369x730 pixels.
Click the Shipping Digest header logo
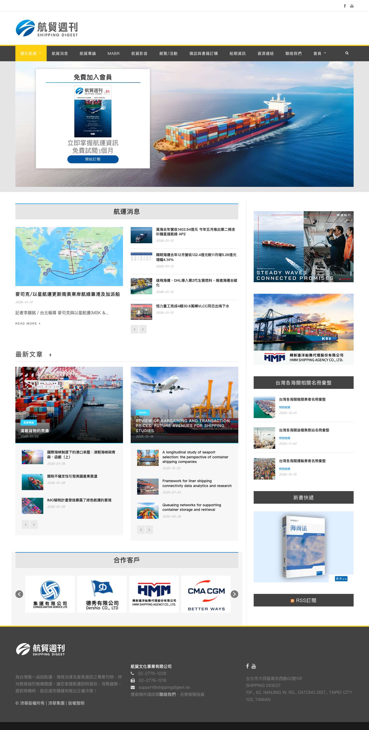tap(46, 28)
